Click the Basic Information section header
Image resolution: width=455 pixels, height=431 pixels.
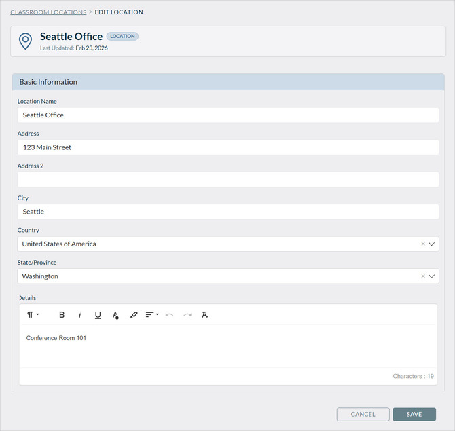click(x=227, y=82)
